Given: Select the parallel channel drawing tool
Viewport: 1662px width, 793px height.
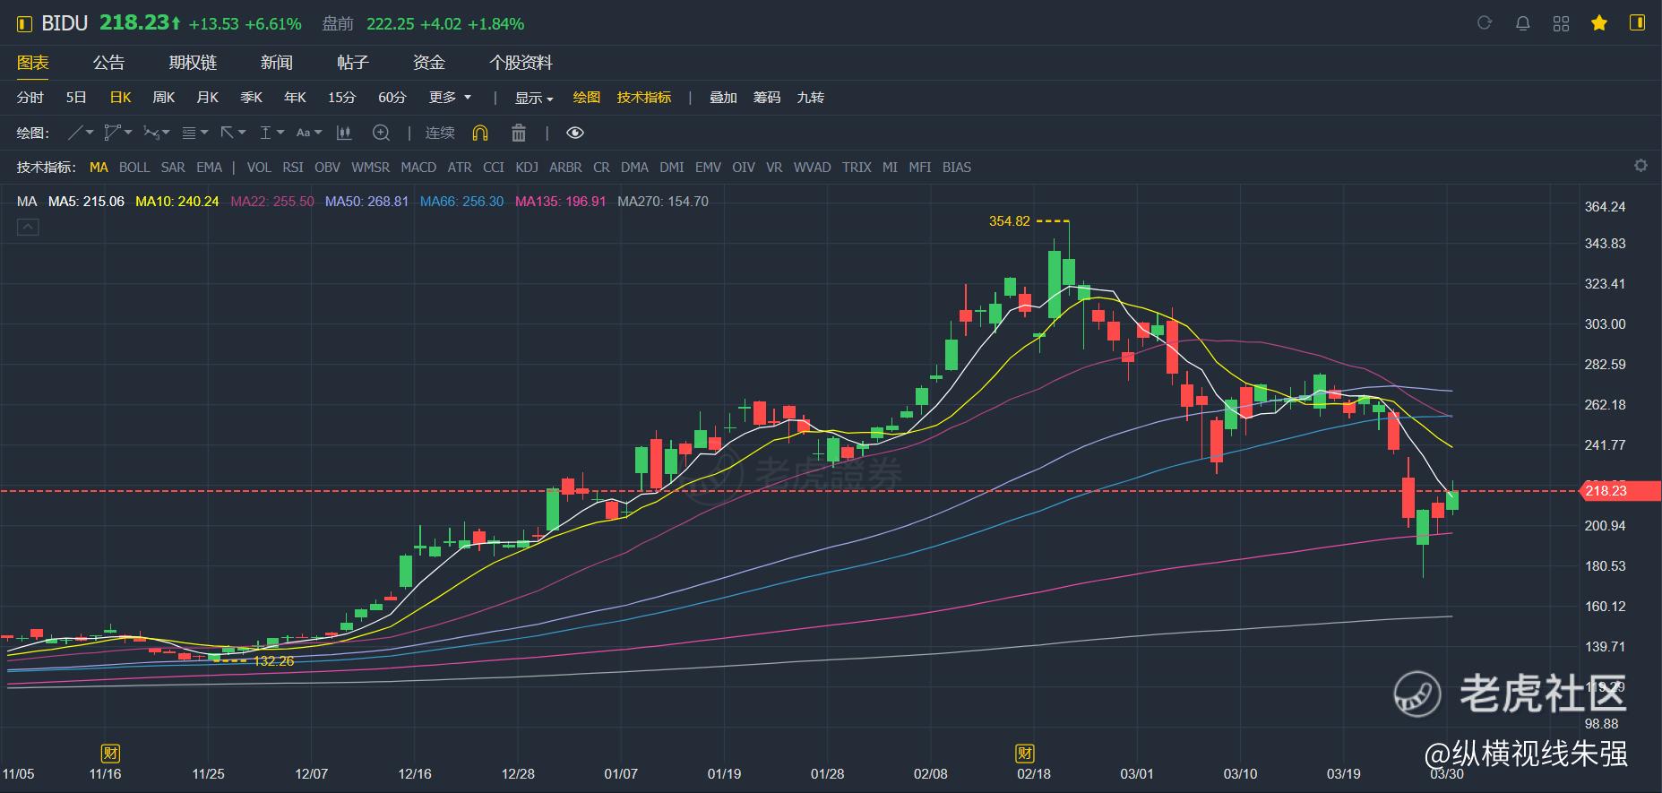Looking at the screenshot, I should [112, 133].
